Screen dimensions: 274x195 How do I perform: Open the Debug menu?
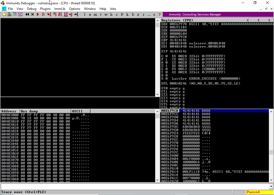point(32,9)
